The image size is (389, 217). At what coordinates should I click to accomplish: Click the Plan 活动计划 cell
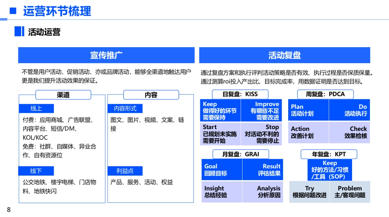308,110
